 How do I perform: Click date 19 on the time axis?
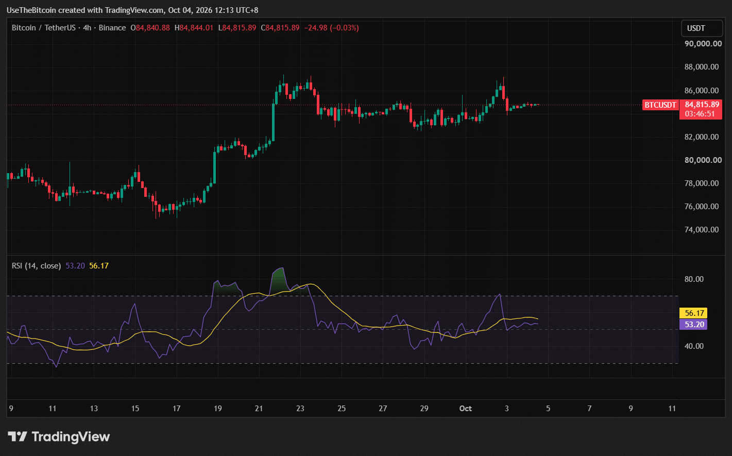tap(218, 409)
